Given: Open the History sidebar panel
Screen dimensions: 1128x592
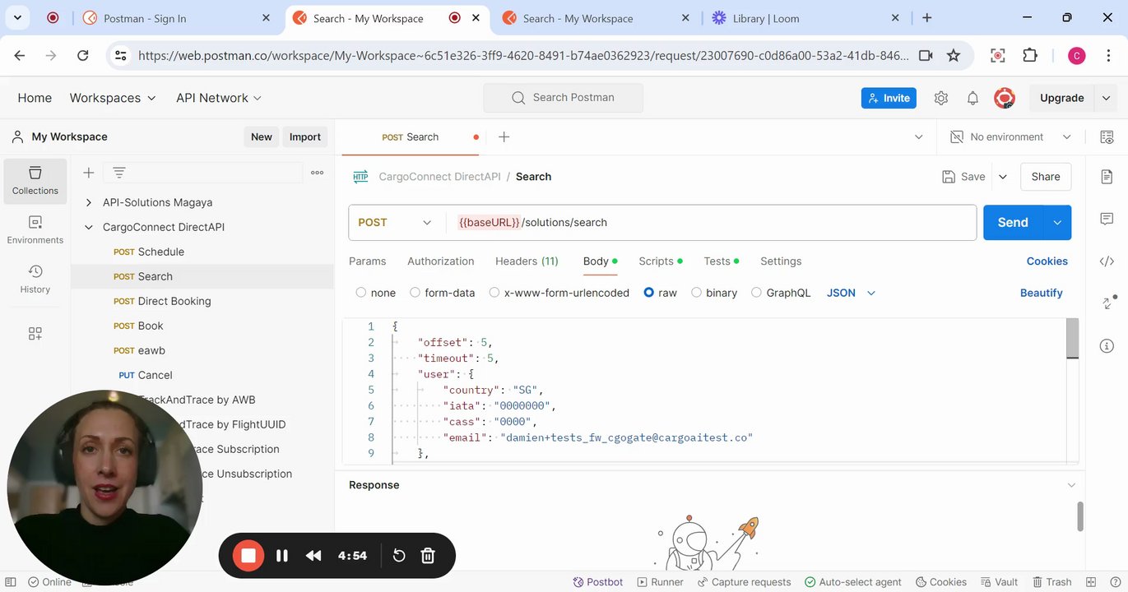Looking at the screenshot, I should (35, 280).
